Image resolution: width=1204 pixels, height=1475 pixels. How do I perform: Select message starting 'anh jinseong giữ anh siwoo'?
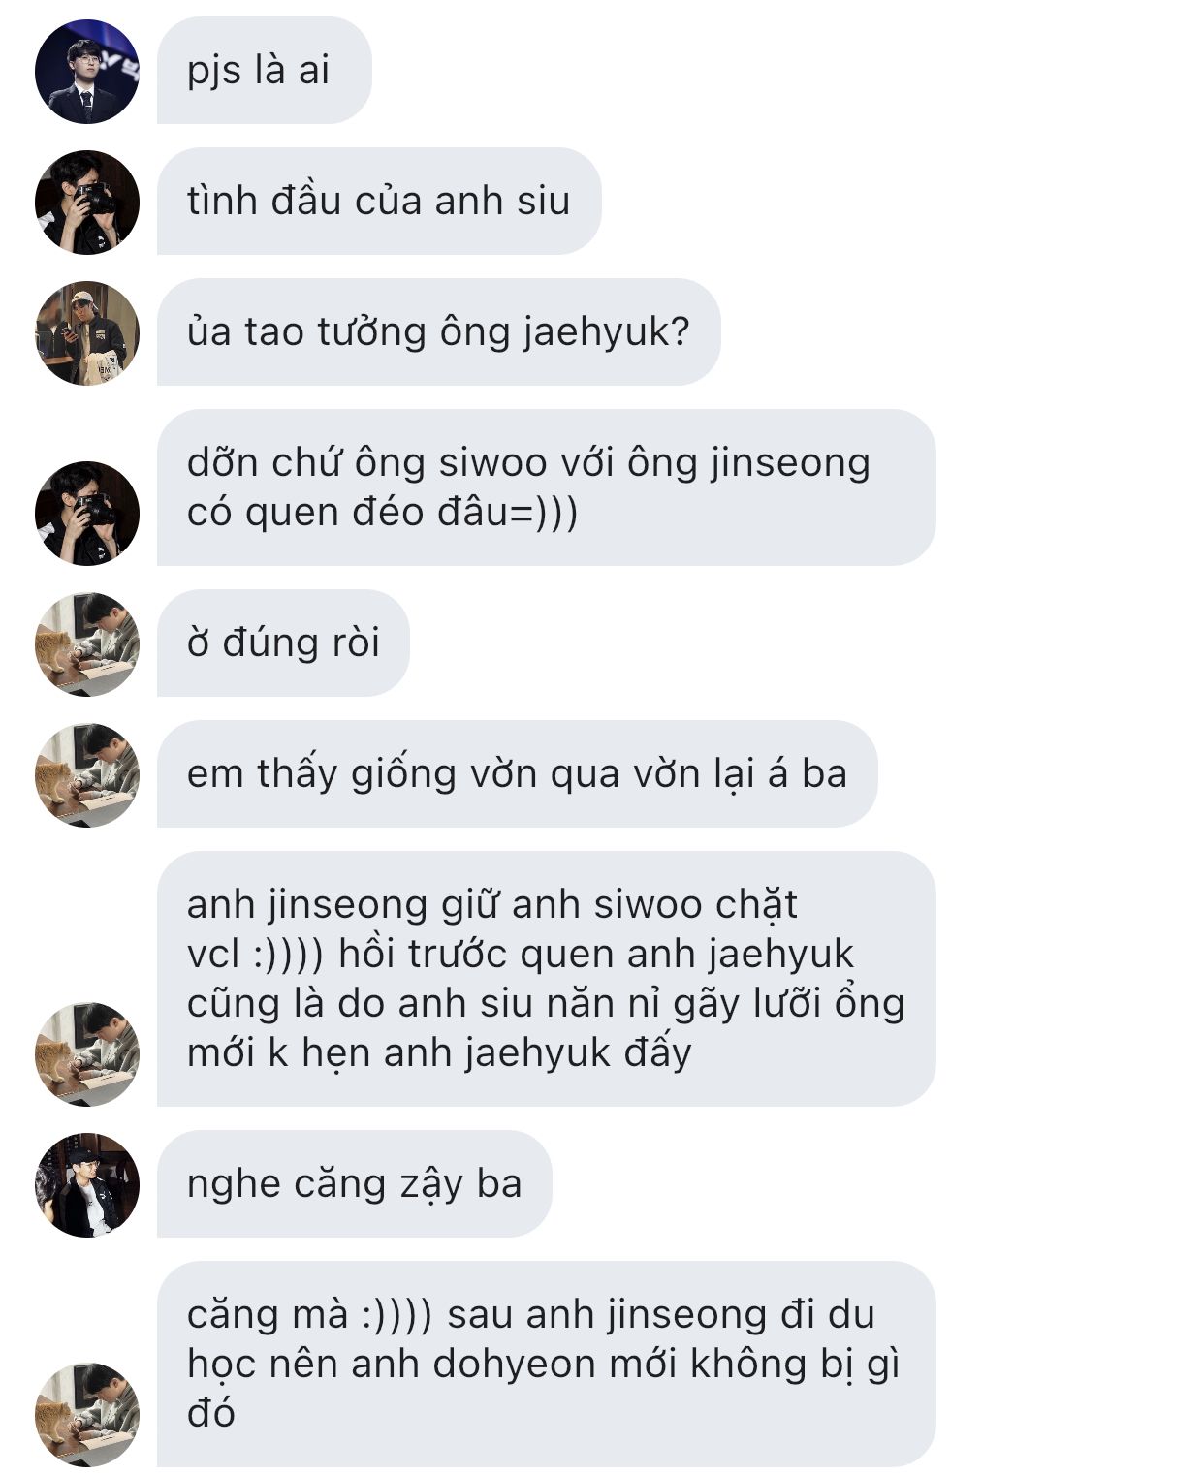click(x=546, y=979)
